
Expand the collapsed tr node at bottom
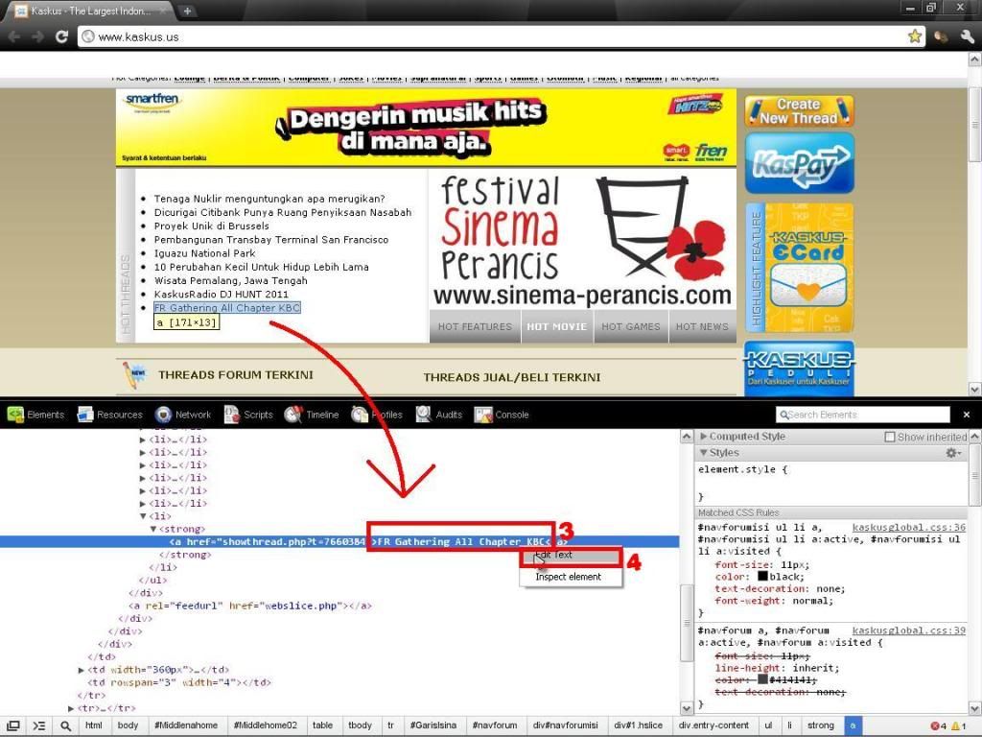pos(71,708)
